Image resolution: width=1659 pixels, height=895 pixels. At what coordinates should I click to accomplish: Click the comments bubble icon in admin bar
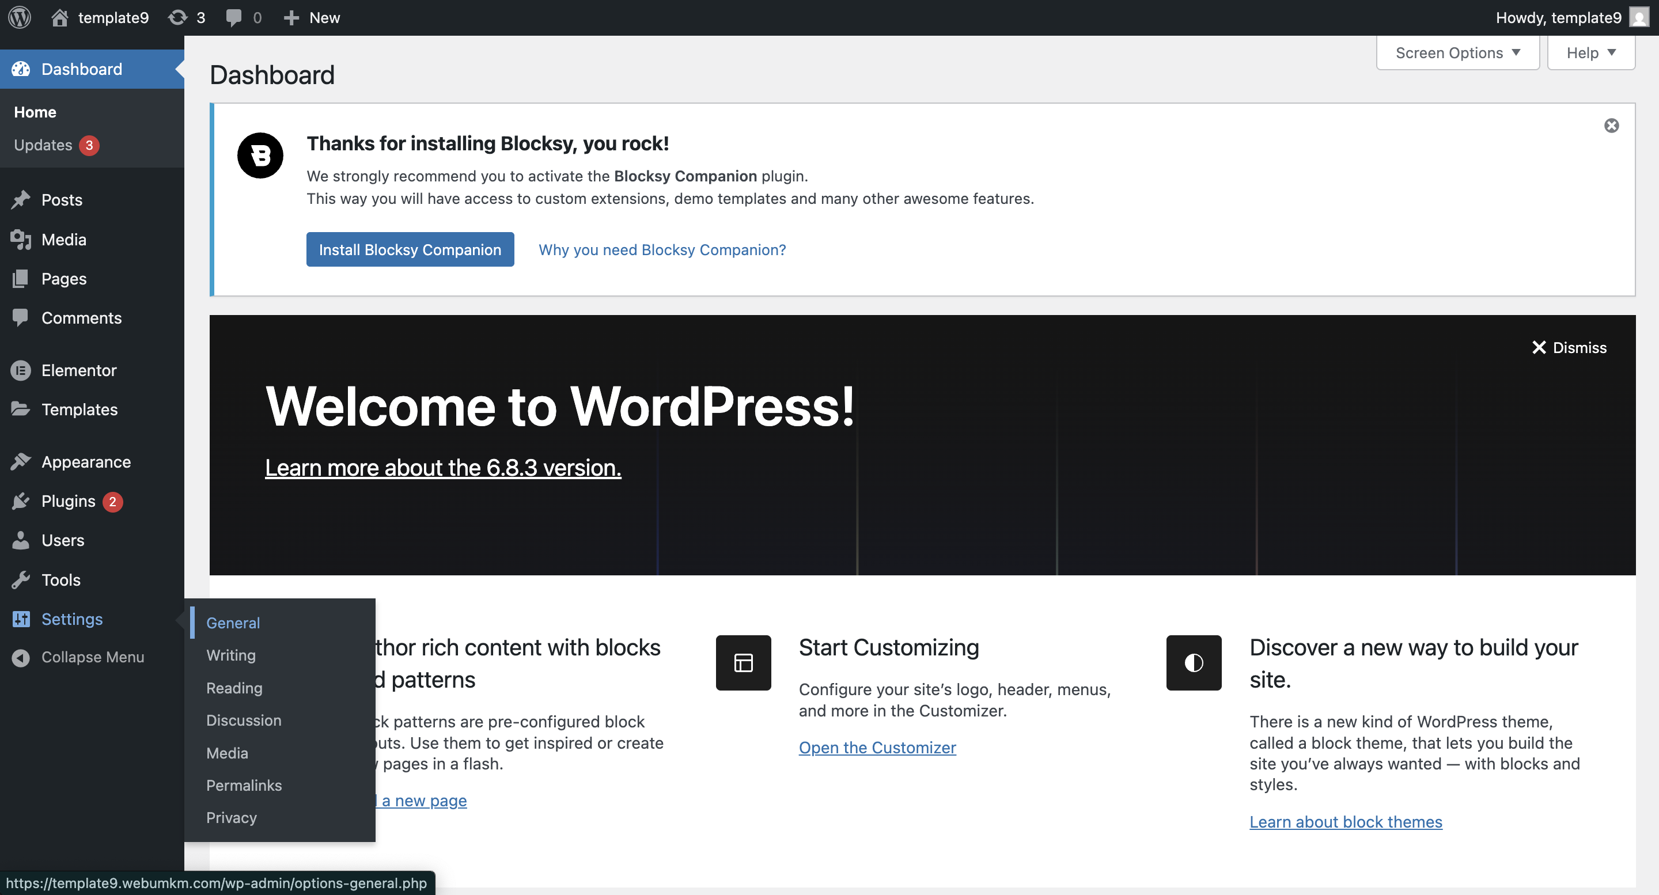234,17
